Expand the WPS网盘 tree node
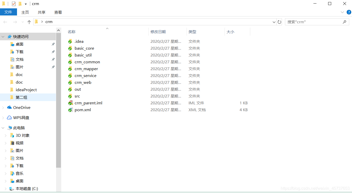 [x=3, y=118]
